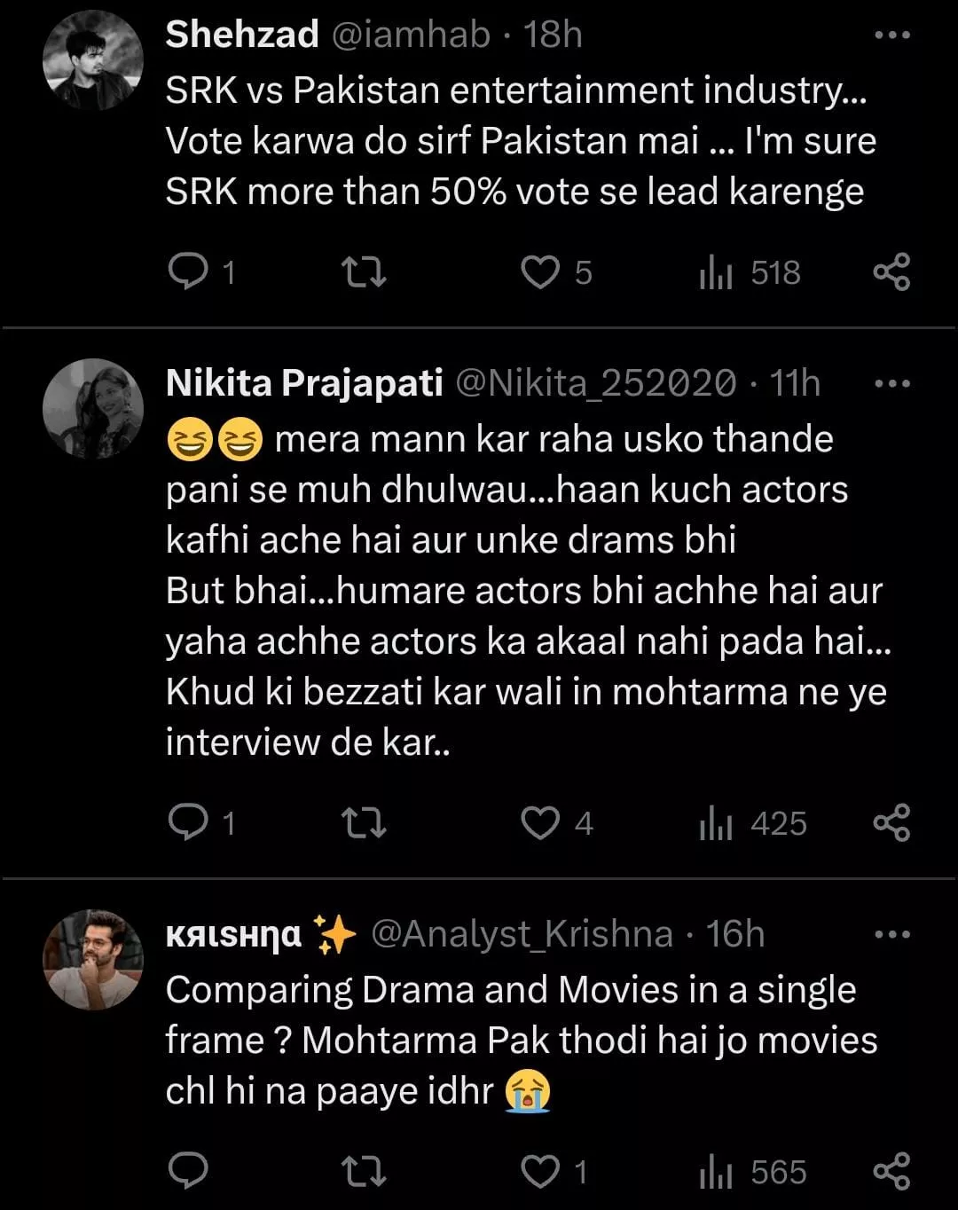Viewport: 958px width, 1210px height.
Task: Share Shehzad's tweet
Action: point(891,272)
